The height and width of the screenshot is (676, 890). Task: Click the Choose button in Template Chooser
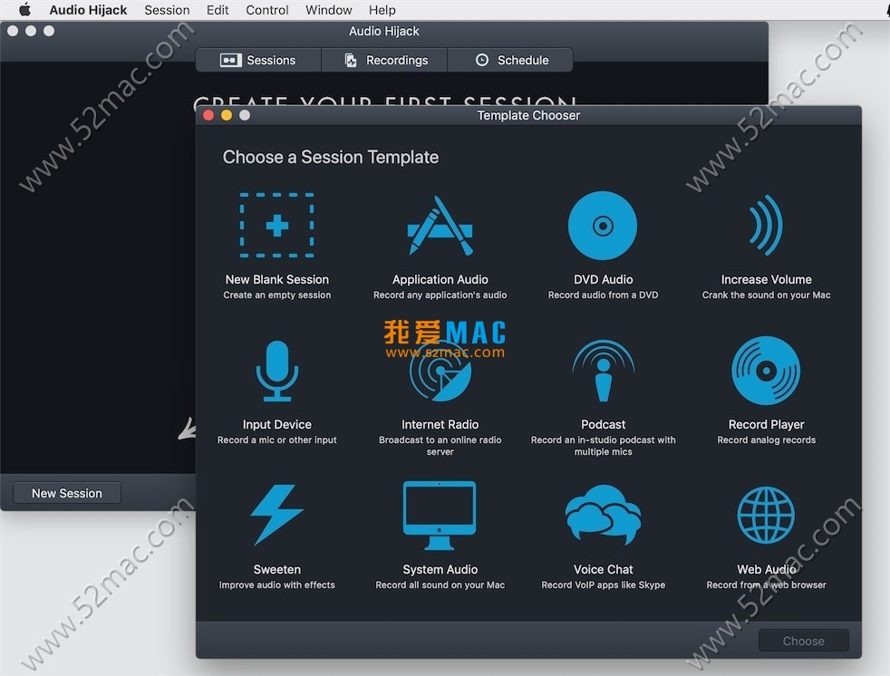[804, 641]
